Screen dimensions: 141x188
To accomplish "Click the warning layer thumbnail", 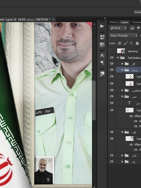I will click(121, 51).
